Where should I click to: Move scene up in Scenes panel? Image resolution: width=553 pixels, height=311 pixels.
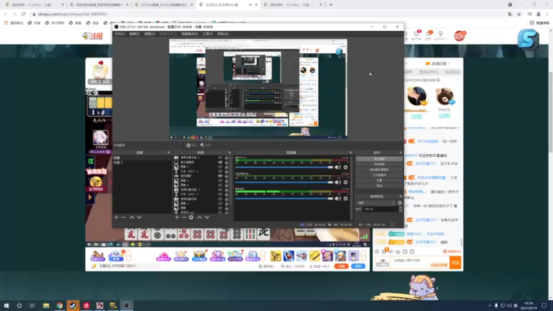(132, 217)
